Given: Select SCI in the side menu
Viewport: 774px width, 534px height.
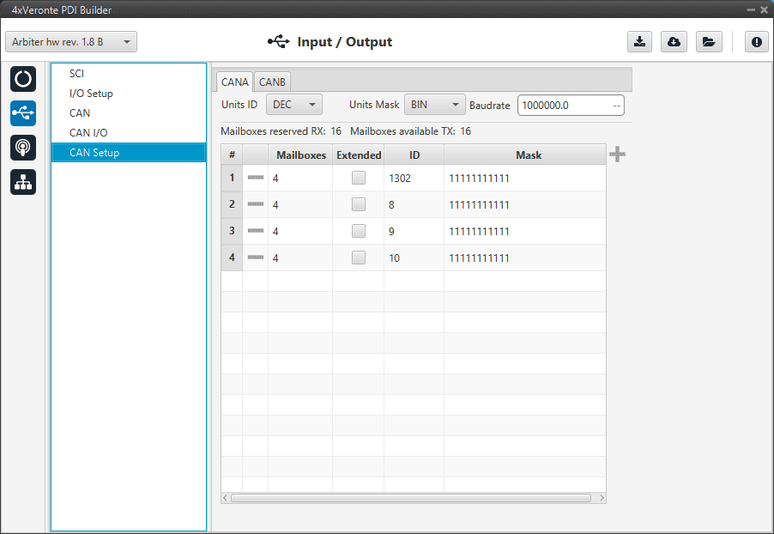Looking at the screenshot, I should 129,74.
